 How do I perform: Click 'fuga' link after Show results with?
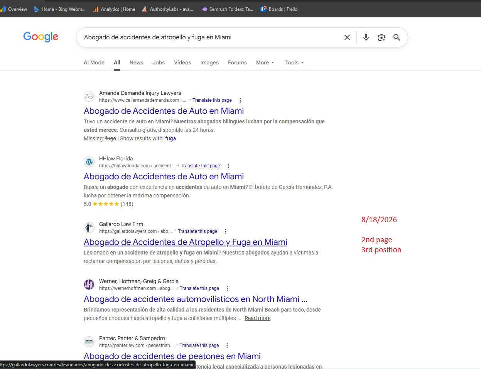pos(170,138)
